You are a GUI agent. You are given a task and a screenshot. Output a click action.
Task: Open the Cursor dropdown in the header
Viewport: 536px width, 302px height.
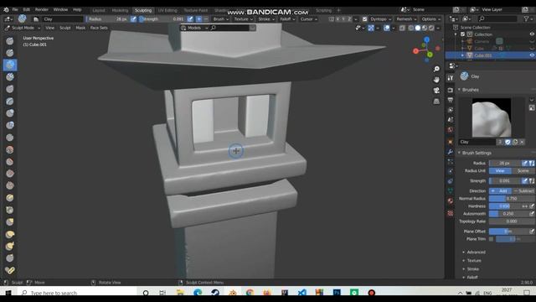tap(308, 19)
